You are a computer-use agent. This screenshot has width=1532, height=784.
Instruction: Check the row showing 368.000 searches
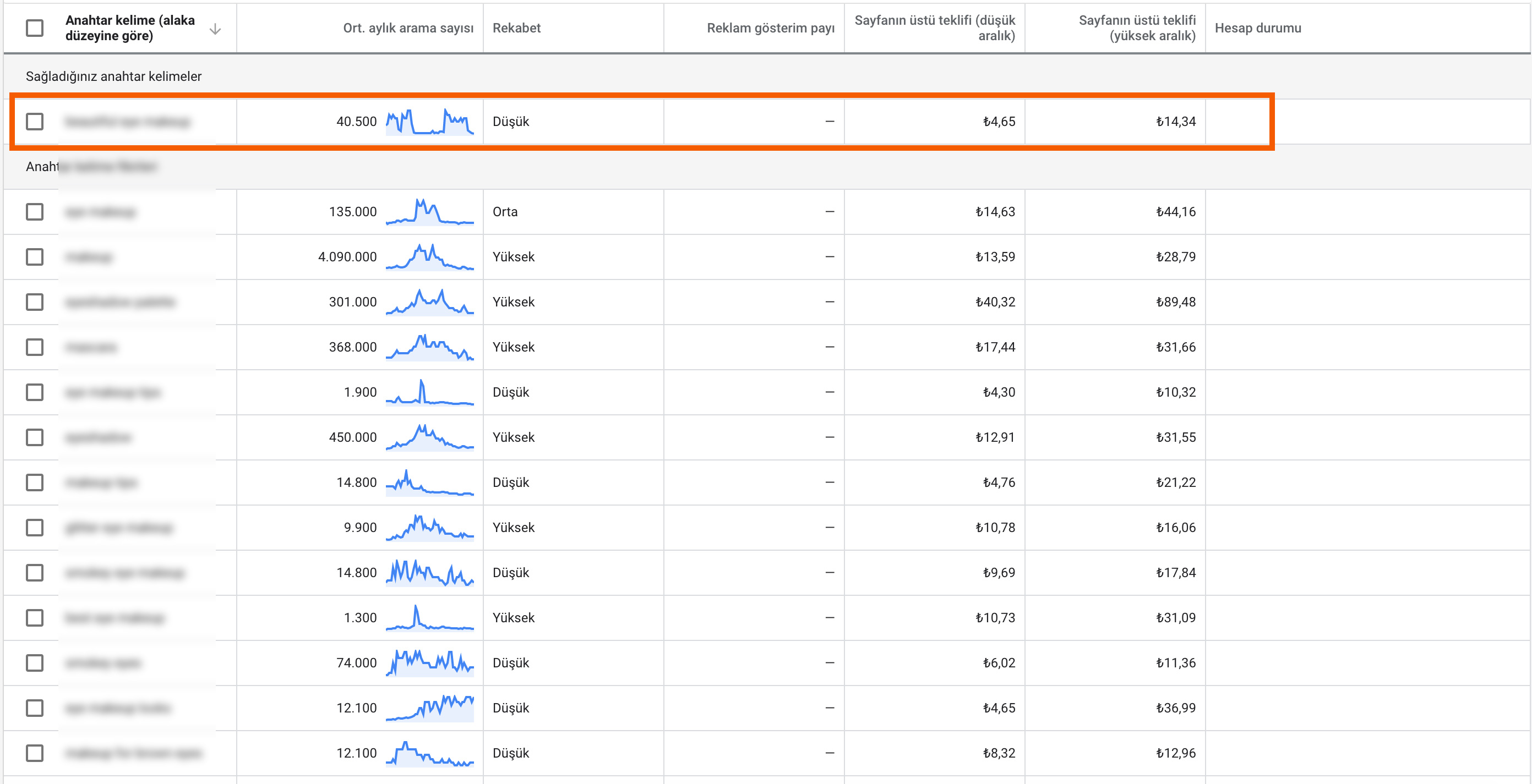(35, 347)
